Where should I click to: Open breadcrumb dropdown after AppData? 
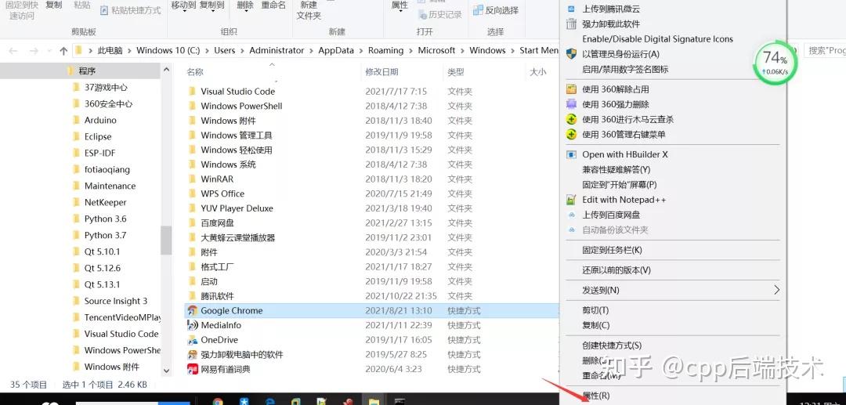[x=361, y=50]
